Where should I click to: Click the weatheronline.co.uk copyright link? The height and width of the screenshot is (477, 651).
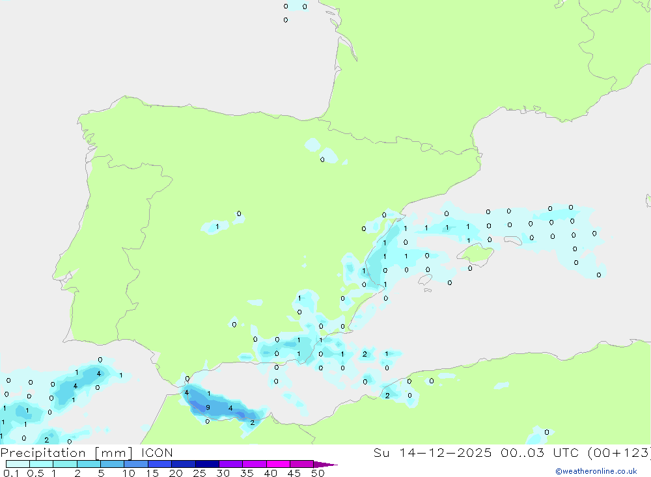(596, 471)
